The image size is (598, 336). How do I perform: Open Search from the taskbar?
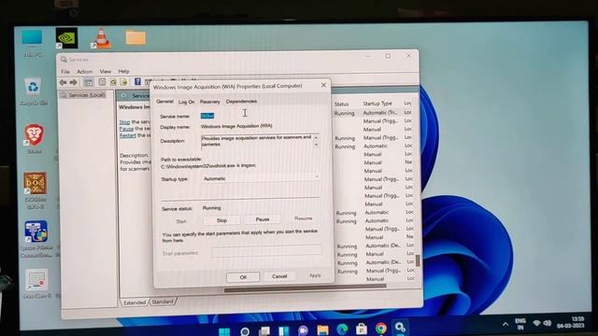pyautogui.click(x=245, y=330)
